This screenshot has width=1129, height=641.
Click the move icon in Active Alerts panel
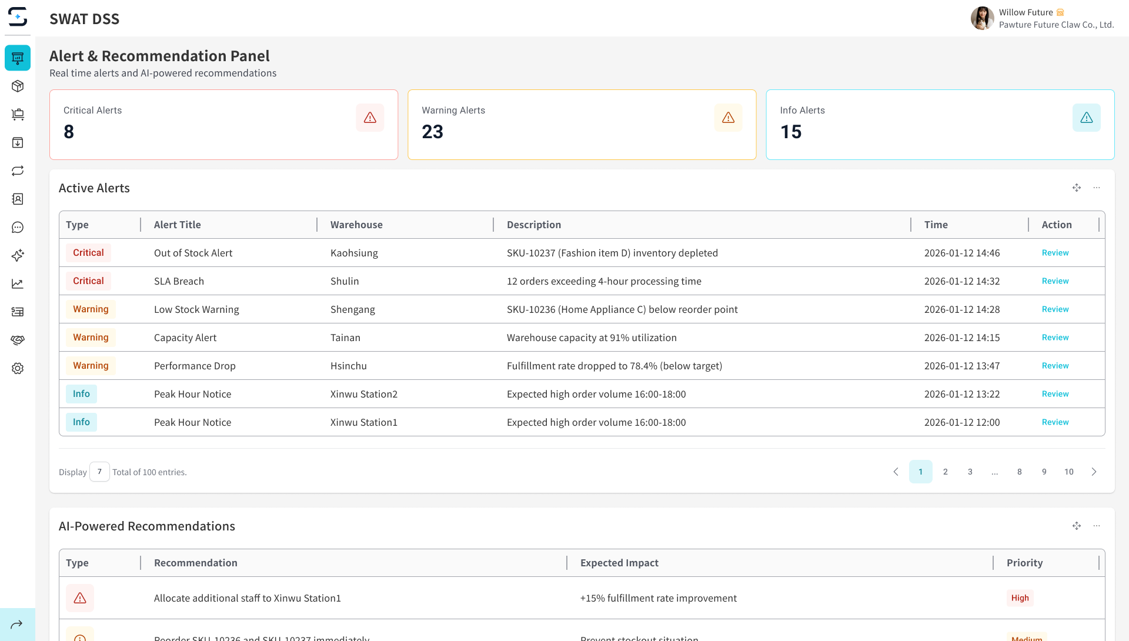pos(1077,188)
